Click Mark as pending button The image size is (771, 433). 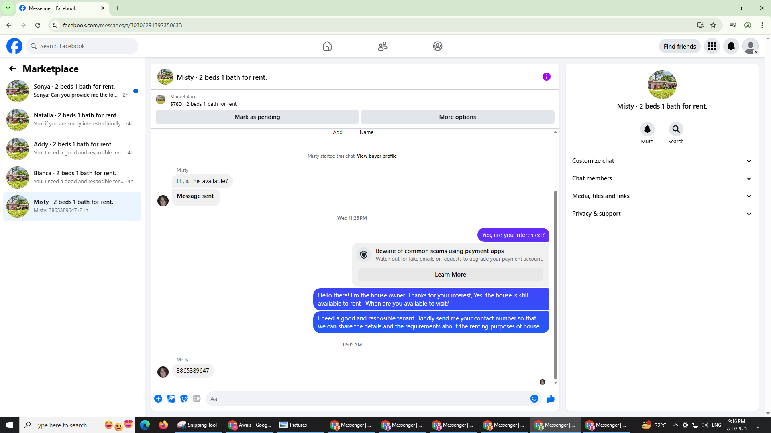tap(257, 117)
